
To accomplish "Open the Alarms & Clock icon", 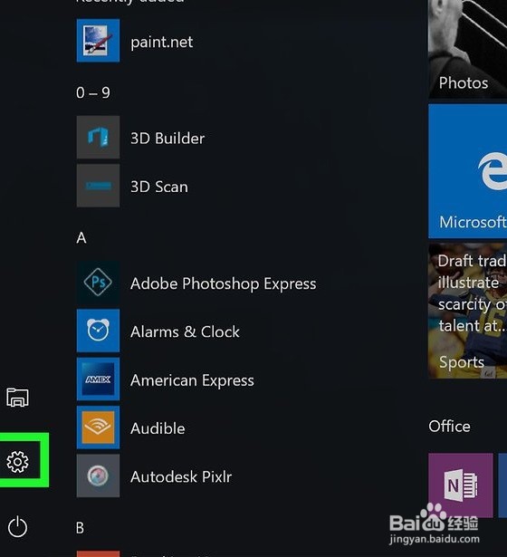I will tap(98, 331).
